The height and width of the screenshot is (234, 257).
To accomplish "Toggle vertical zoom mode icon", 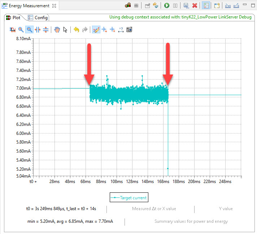I will pos(46,30).
